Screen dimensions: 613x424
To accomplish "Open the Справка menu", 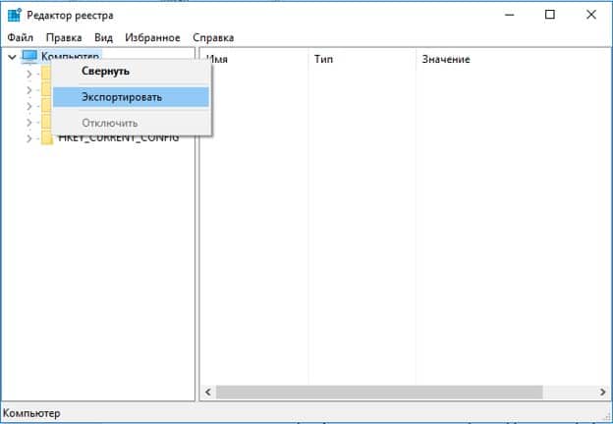I will pyautogui.click(x=213, y=37).
